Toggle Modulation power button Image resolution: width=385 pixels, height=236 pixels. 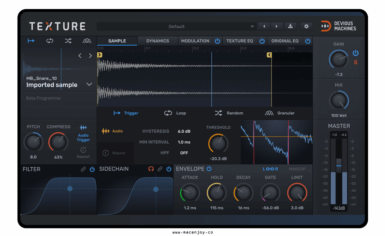click(x=218, y=41)
